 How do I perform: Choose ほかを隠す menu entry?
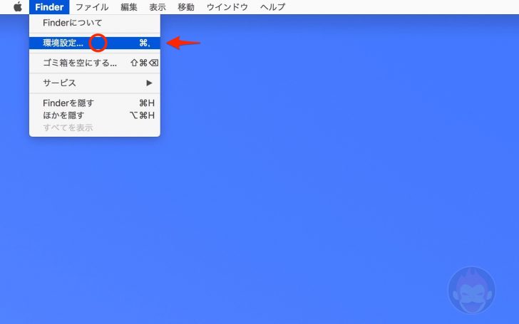pyautogui.click(x=95, y=115)
